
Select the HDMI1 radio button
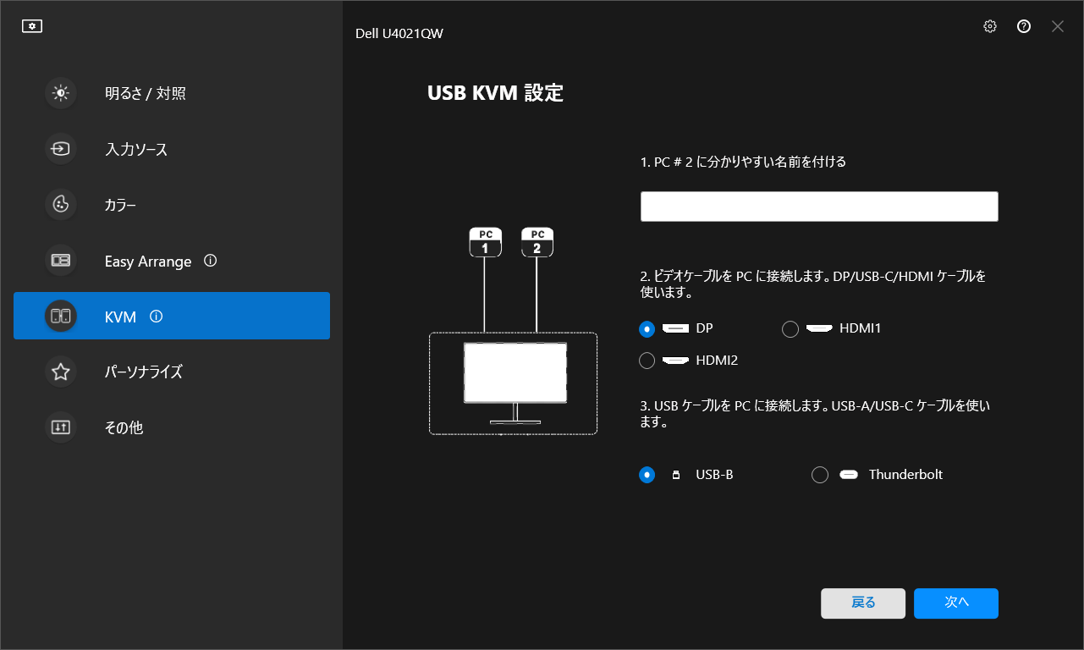[x=790, y=329]
